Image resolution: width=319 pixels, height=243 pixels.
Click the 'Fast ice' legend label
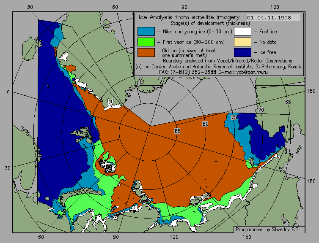(268, 32)
